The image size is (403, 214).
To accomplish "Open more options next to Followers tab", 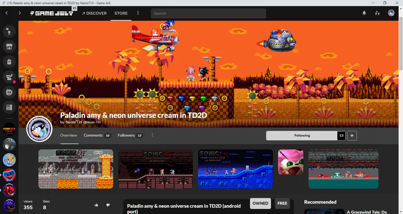I will (152, 135).
